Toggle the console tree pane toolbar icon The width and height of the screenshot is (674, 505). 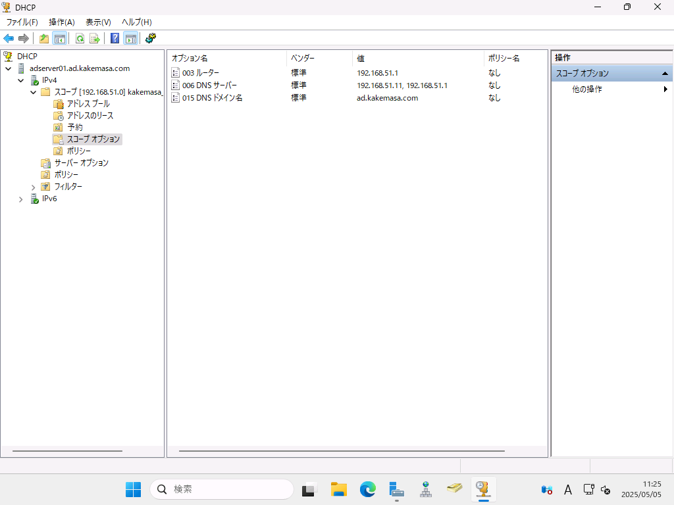coord(60,39)
